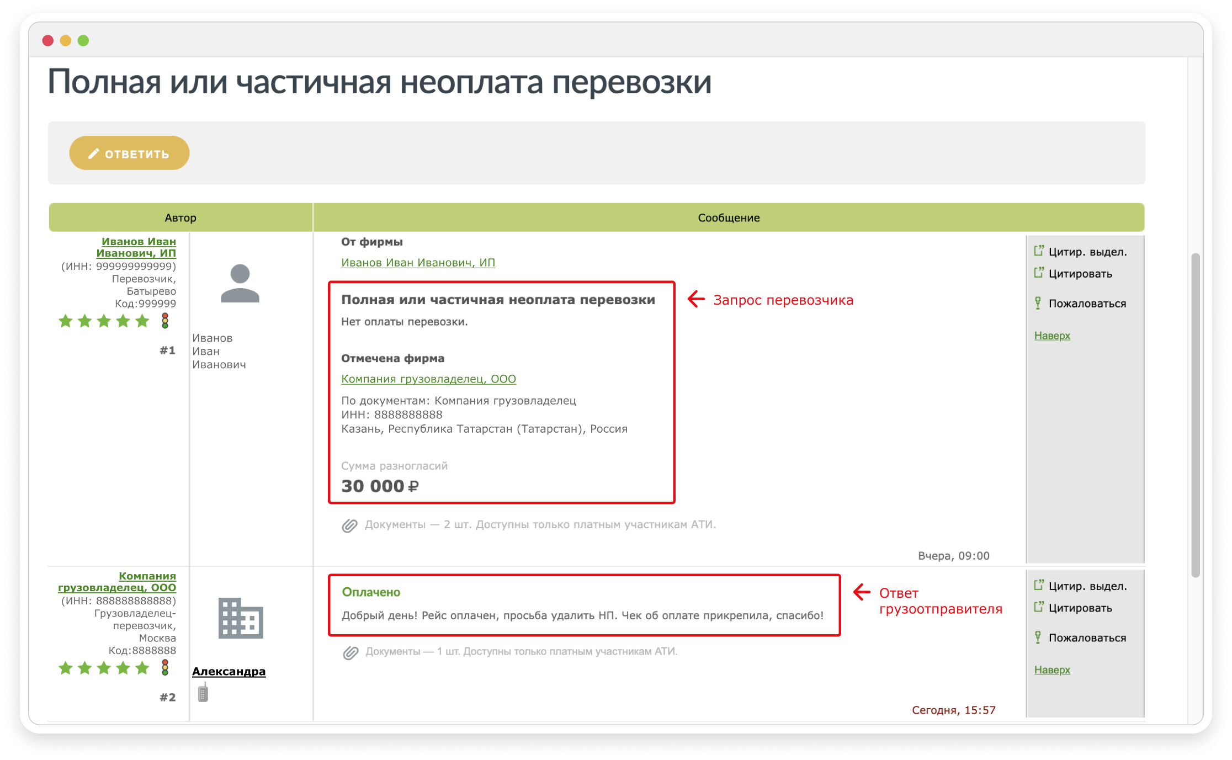Click the quote icon beside Цитировать in post #2
1232x760 pixels.
tap(1039, 607)
